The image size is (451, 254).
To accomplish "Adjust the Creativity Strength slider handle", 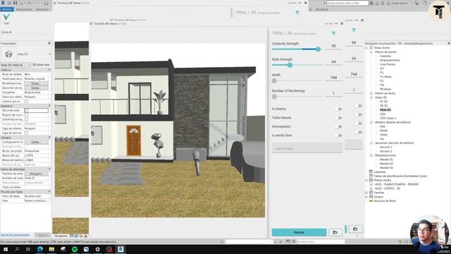I will click(318, 49).
